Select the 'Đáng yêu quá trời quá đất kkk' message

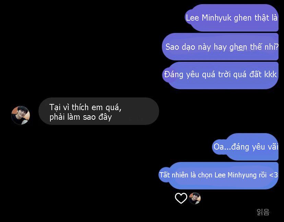(x=220, y=75)
